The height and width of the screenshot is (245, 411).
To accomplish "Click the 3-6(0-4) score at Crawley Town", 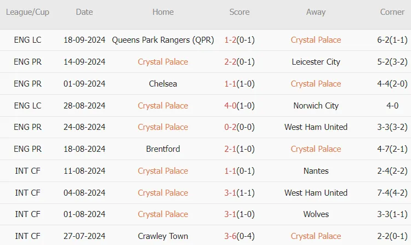I will tap(239, 236).
